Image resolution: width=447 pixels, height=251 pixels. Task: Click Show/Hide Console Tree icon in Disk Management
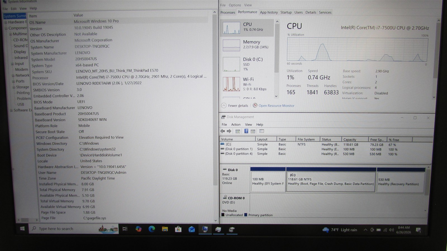click(238, 131)
